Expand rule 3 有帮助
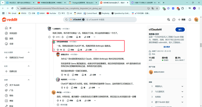Screen dimensions: 202x107 pos(182,97)
